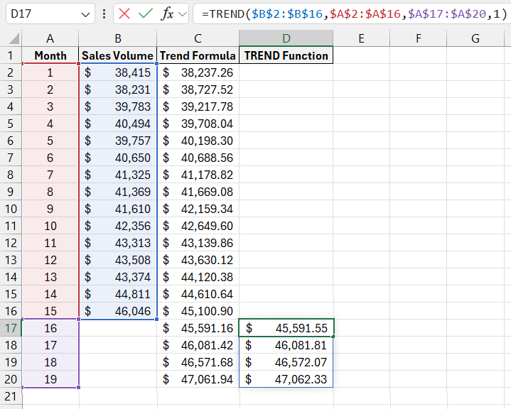The image size is (511, 409).
Task: Select trend value 40,198.30 cell
Action: 198,141
